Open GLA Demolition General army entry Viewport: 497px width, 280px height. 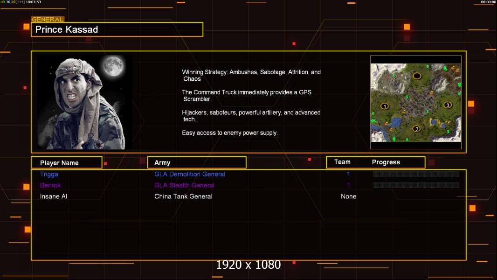(190, 174)
